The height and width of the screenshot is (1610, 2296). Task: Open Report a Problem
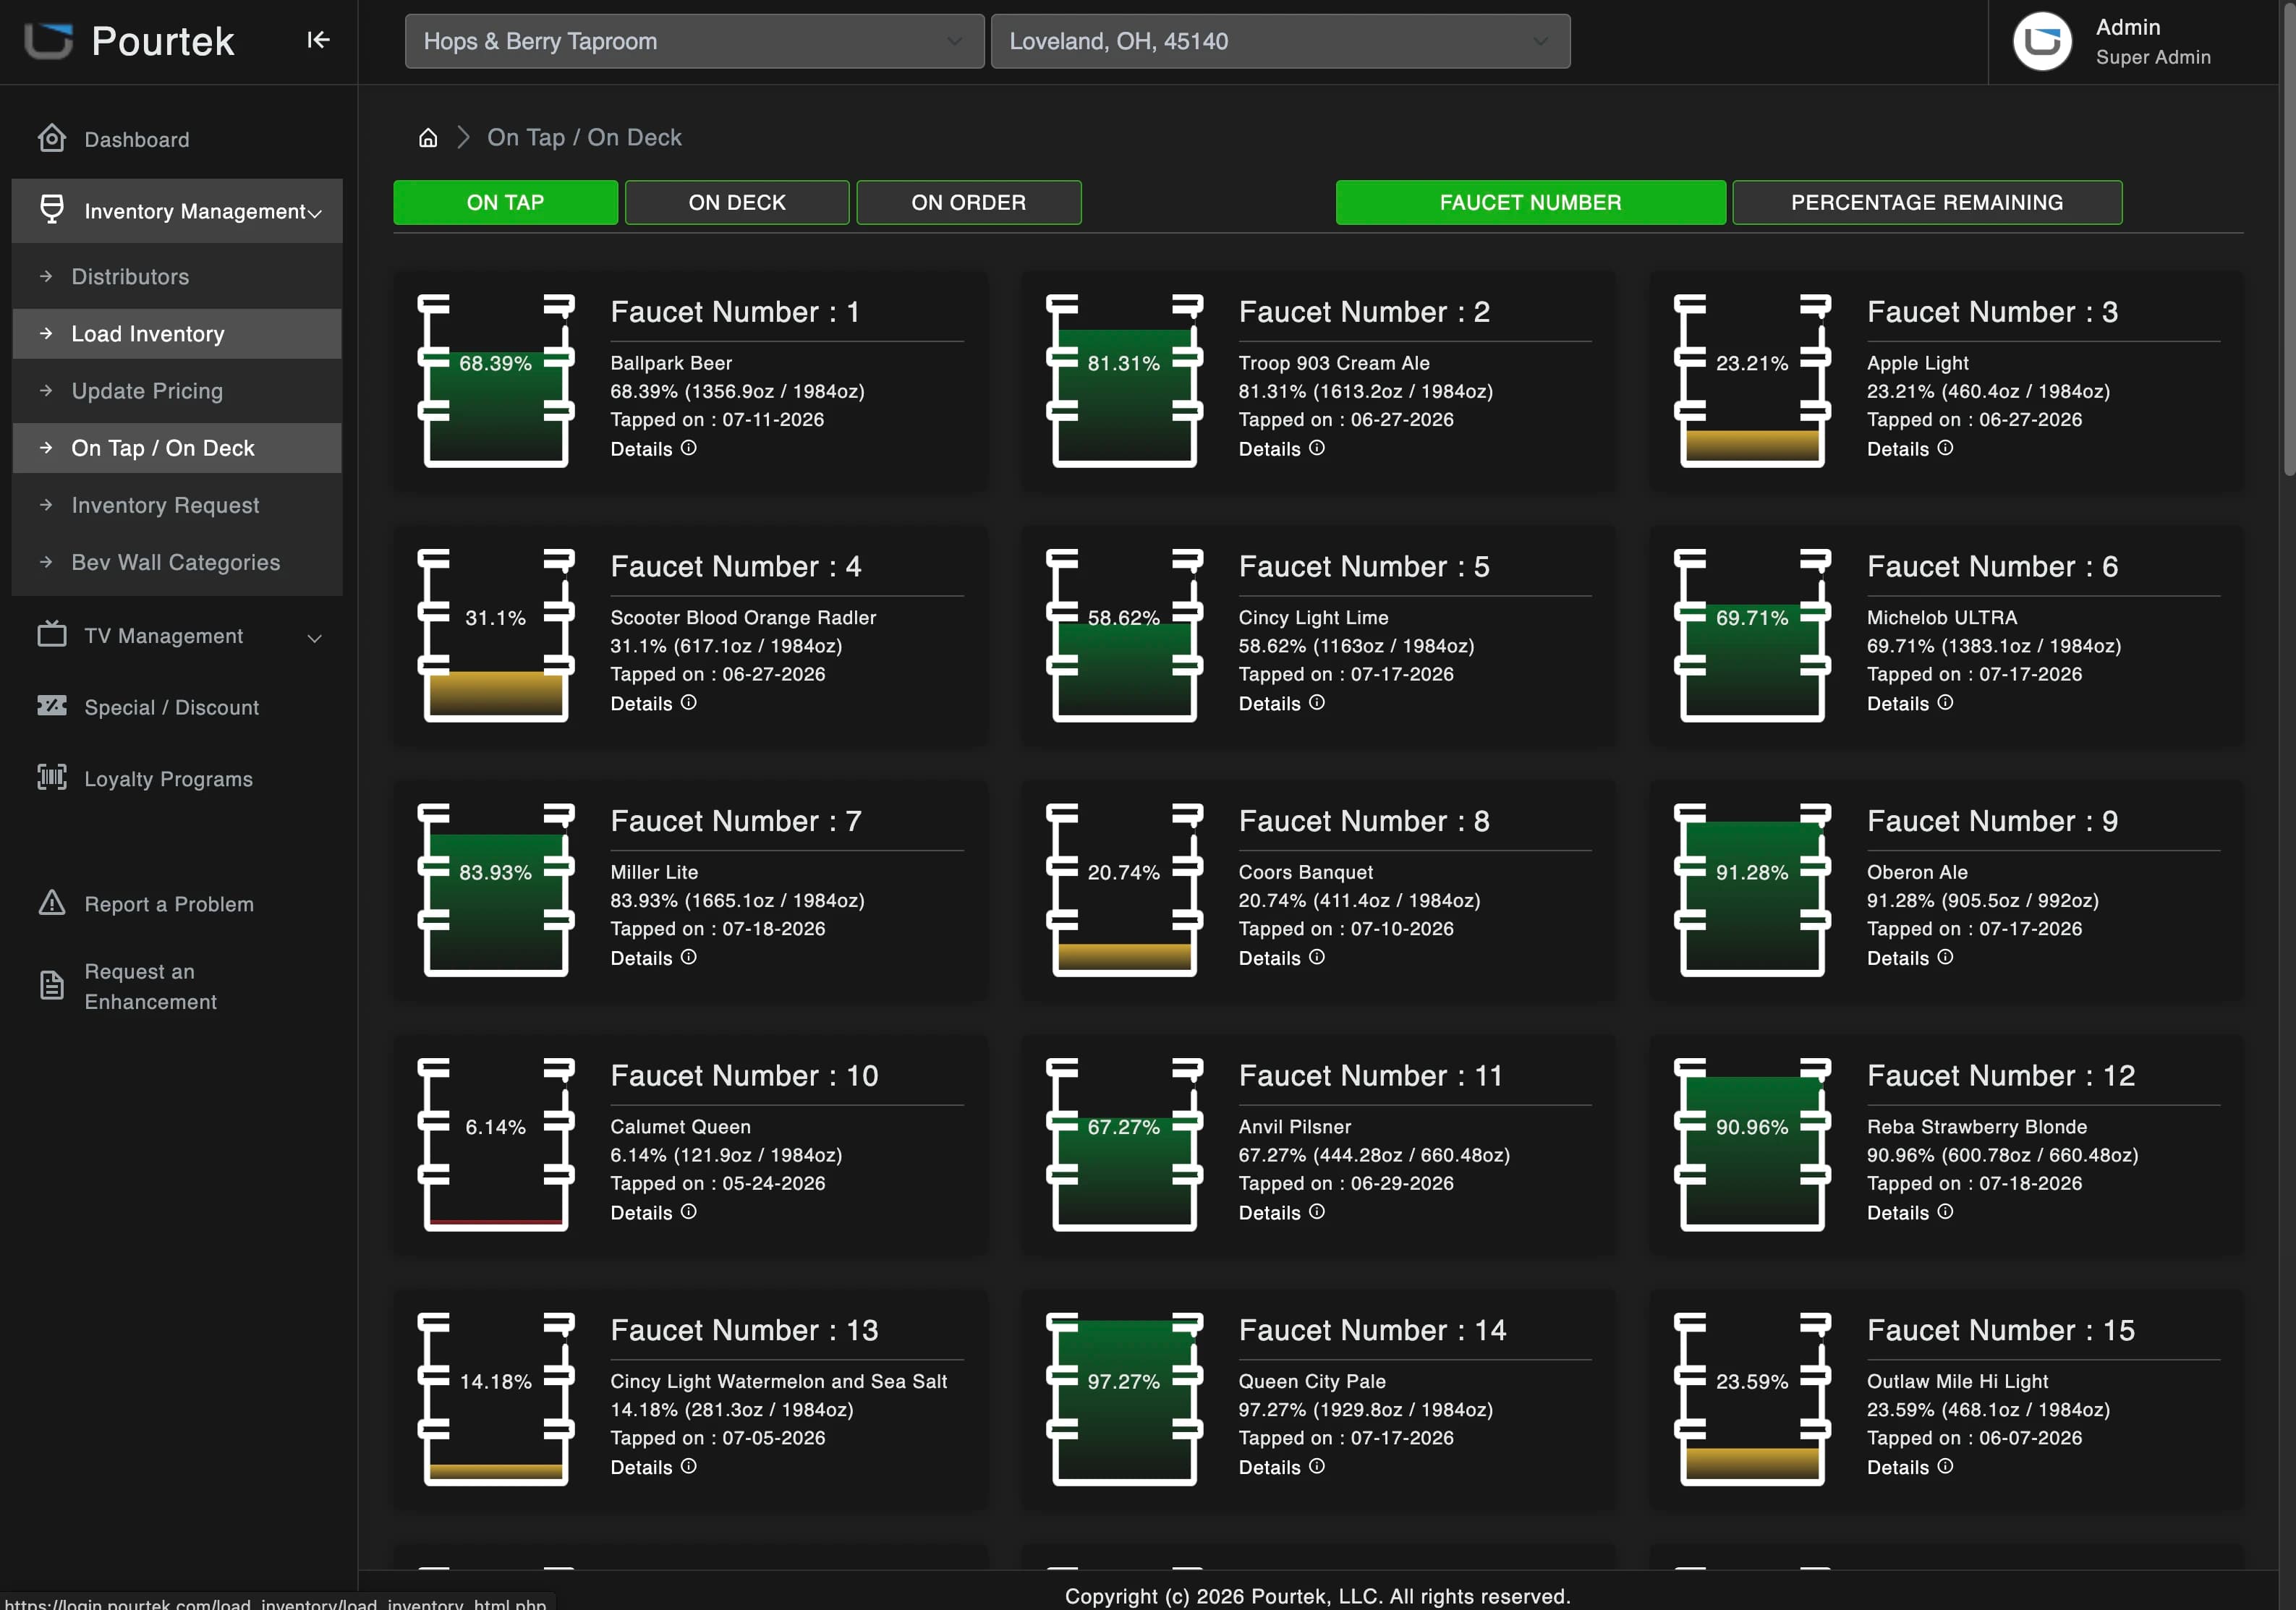tap(169, 904)
